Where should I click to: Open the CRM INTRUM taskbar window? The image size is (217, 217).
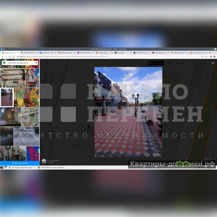click(52, 167)
